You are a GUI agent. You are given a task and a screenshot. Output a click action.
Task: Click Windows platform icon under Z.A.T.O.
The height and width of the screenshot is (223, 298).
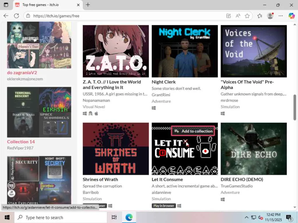click(85, 114)
